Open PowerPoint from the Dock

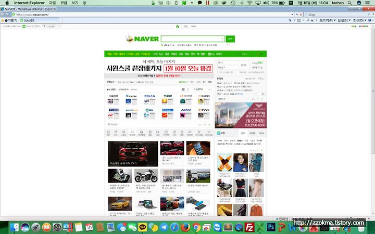[x=282, y=227]
